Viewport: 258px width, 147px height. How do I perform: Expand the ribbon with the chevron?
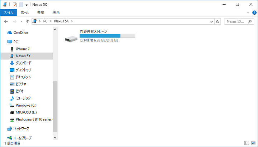coord(248,13)
